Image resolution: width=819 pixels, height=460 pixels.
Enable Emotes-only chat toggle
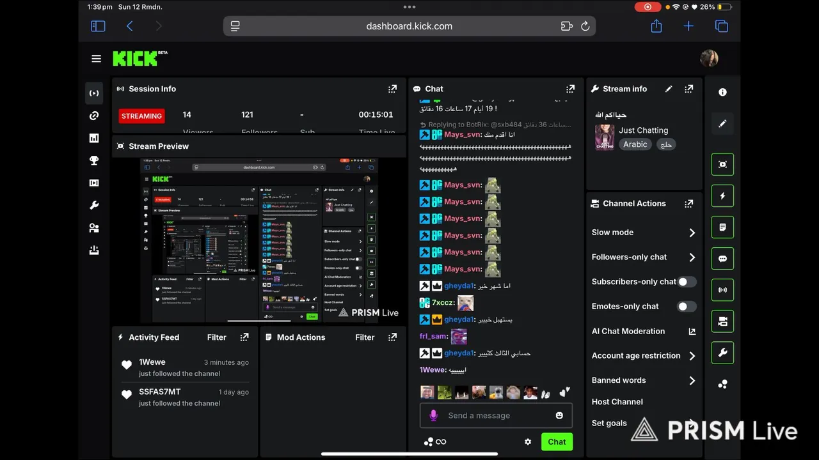[687, 307]
